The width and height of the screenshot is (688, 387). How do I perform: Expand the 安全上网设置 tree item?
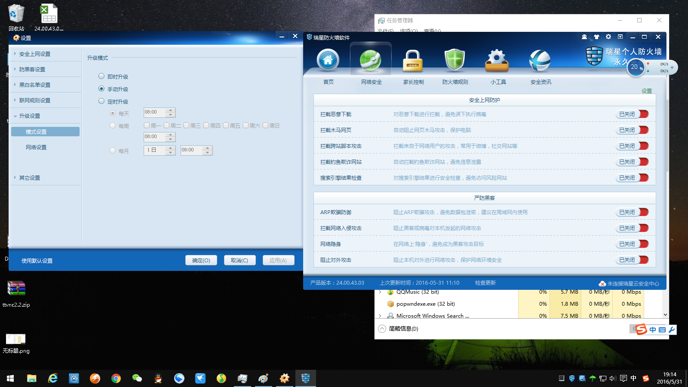tap(15, 54)
